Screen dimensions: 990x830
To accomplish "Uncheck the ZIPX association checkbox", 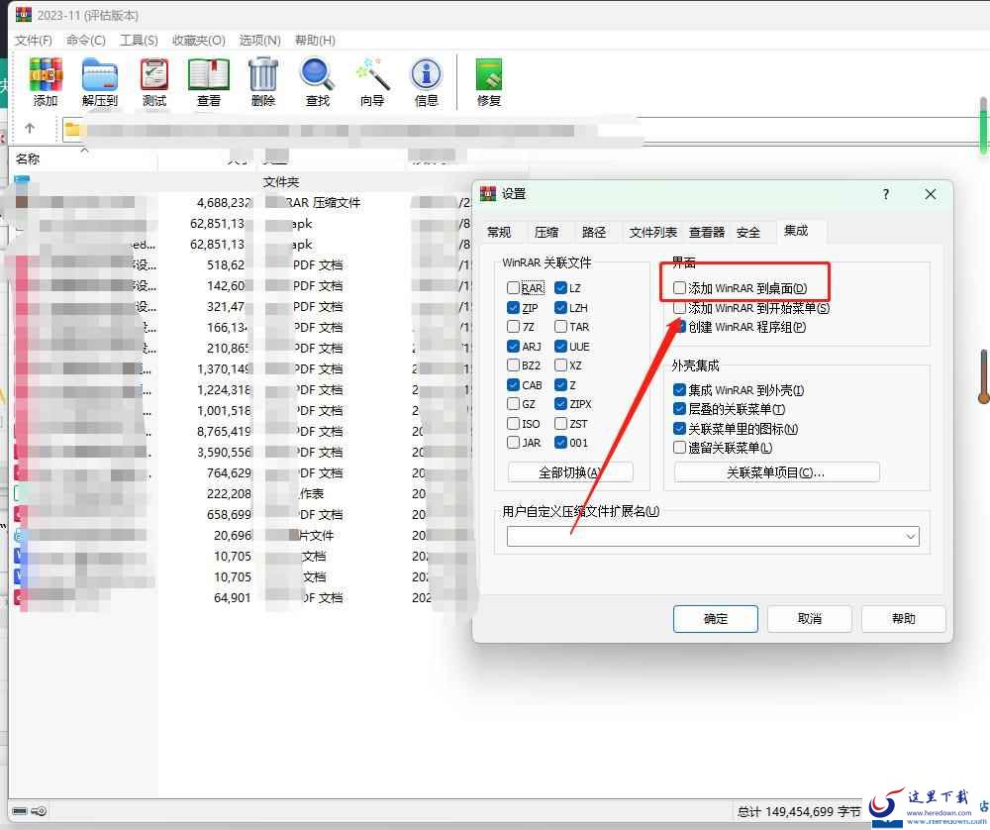I will tap(560, 404).
